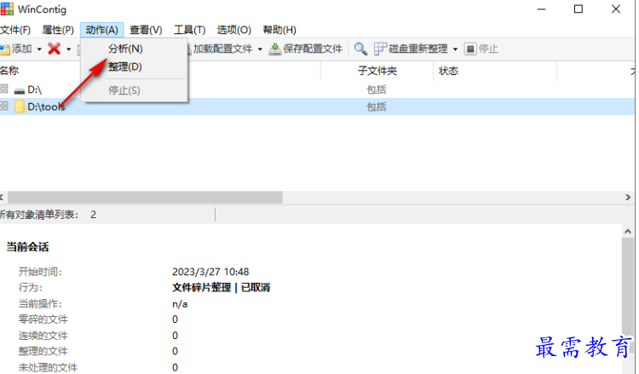Click the 未处理的文件 label

click(48, 367)
